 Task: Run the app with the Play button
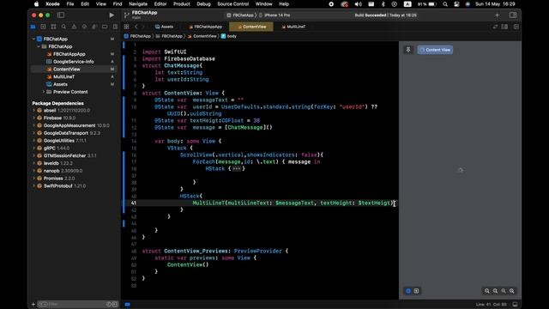click(x=112, y=15)
